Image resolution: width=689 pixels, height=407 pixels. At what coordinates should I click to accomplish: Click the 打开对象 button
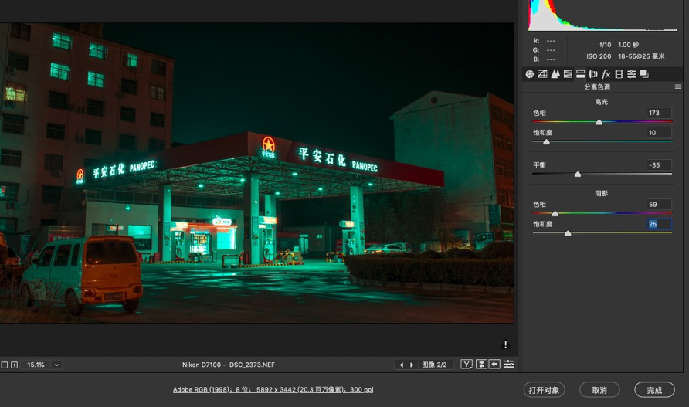pos(544,390)
